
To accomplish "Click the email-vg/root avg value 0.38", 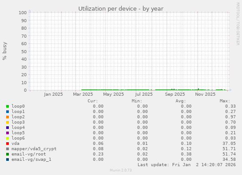I will point(186,154).
